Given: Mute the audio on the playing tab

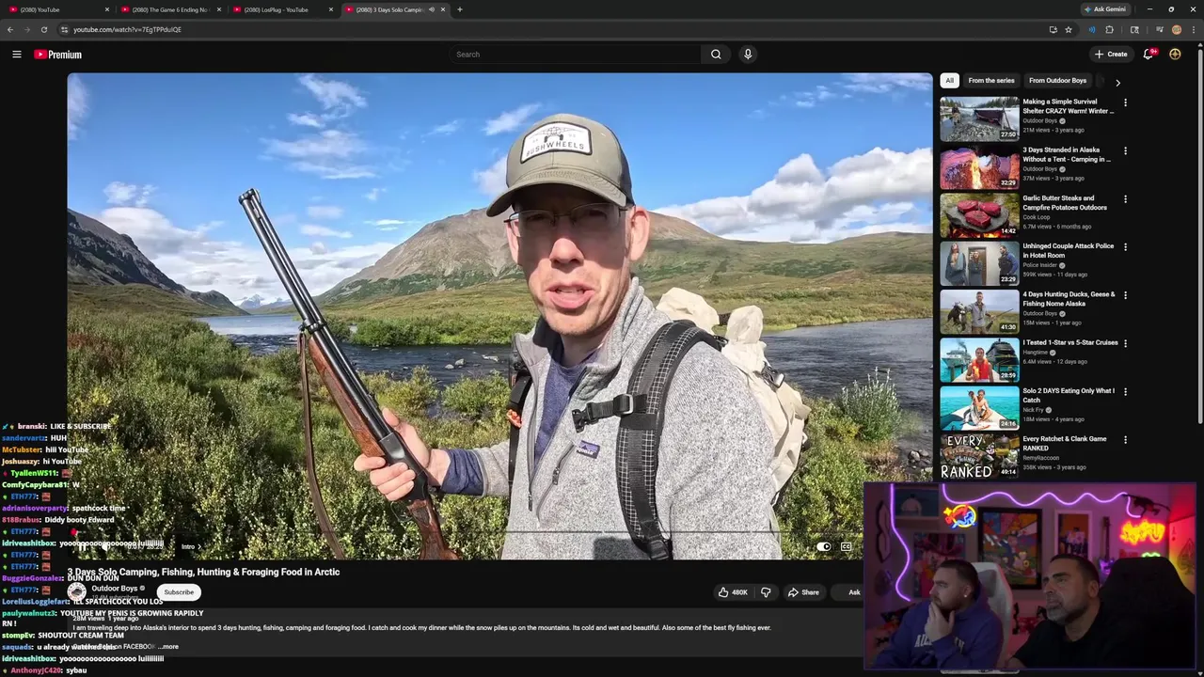Looking at the screenshot, I should point(432,9).
